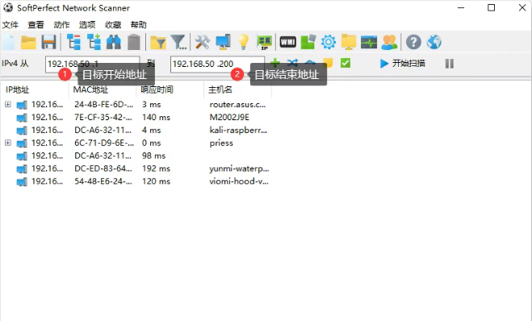Click the 主机名 column header
The height and width of the screenshot is (321, 532).
(x=220, y=90)
